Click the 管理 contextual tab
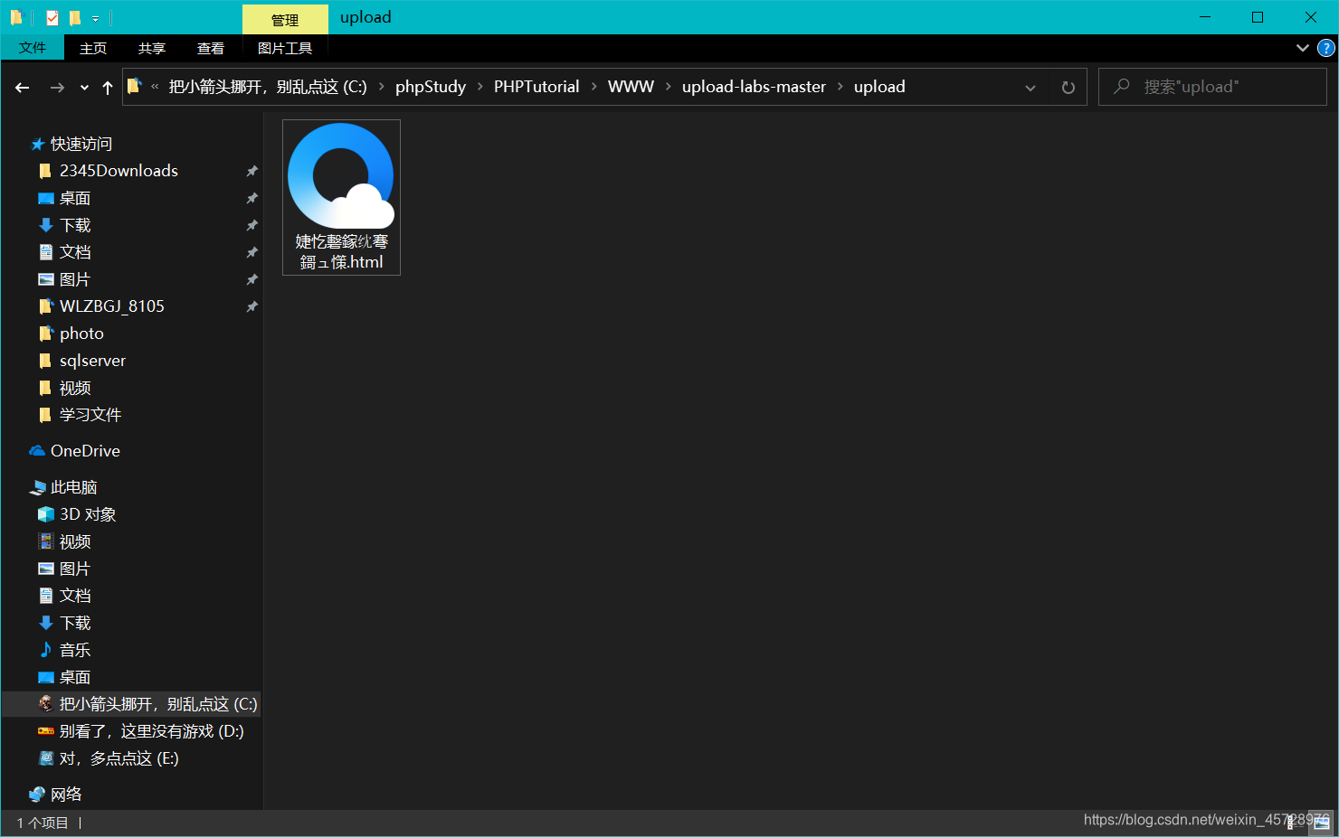This screenshot has height=837, width=1339. pos(285,19)
